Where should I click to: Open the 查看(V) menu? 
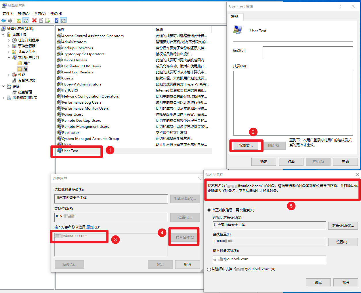(40, 14)
